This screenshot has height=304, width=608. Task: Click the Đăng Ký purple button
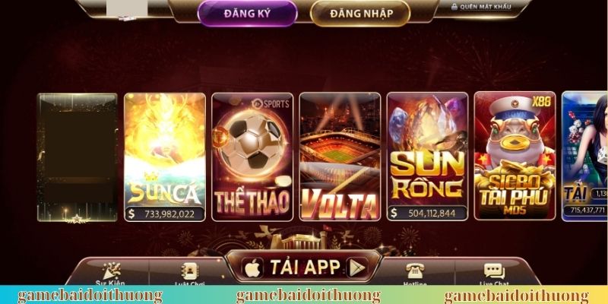(x=247, y=14)
